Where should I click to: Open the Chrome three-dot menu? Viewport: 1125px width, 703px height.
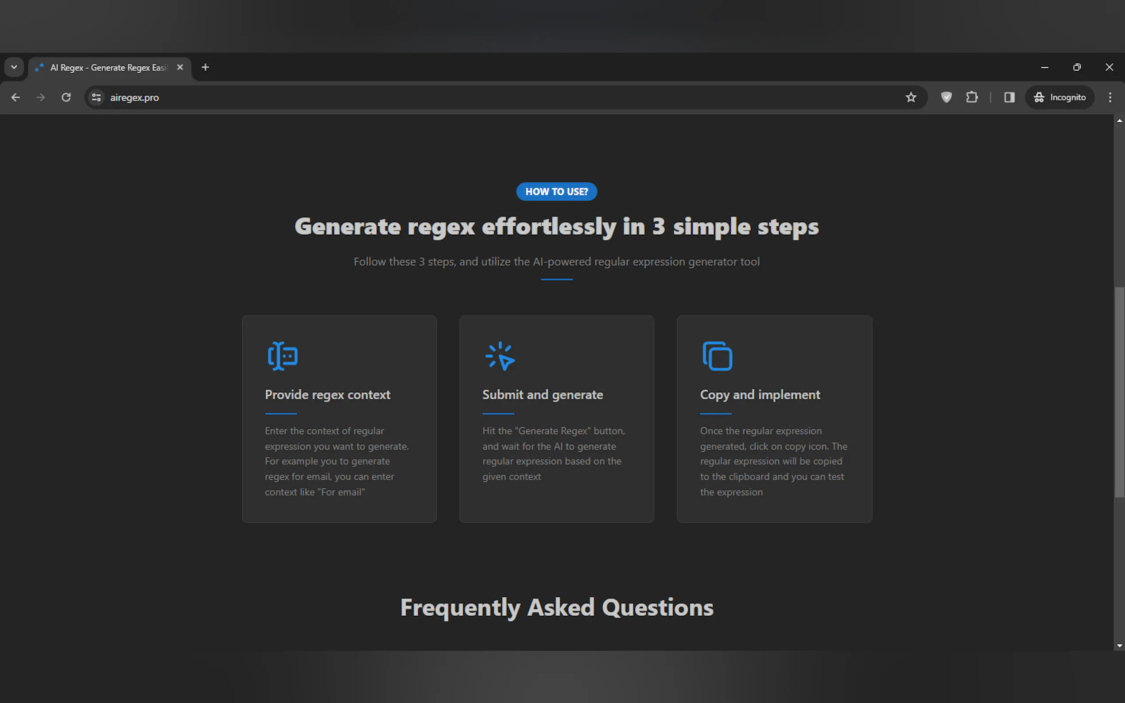tap(1109, 97)
